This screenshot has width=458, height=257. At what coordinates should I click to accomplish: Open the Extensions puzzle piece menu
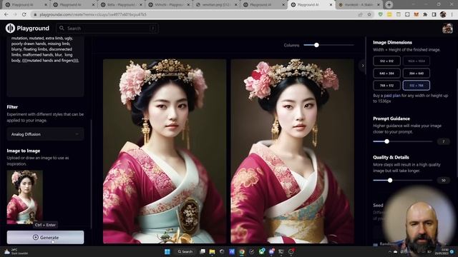pos(425,14)
